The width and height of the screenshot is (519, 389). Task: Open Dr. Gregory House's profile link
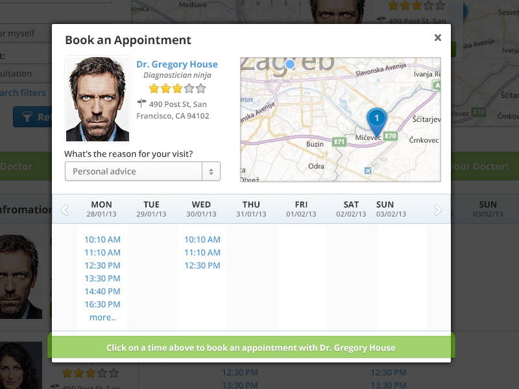coord(177,64)
